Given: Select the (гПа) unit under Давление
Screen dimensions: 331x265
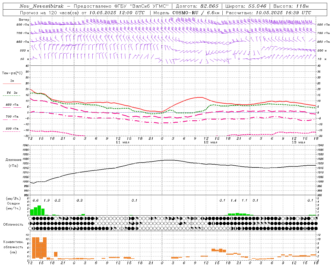Looking at the screenshot, I should pos(13,166).
